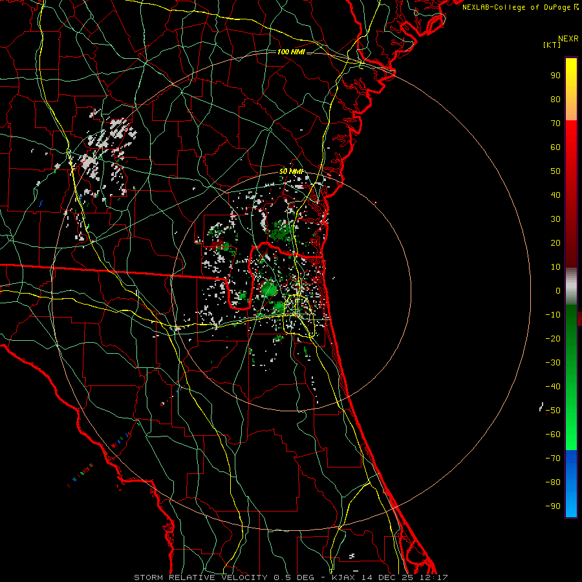Click the -50 knot scale value
This screenshot has width=582, height=582.
[x=553, y=411]
